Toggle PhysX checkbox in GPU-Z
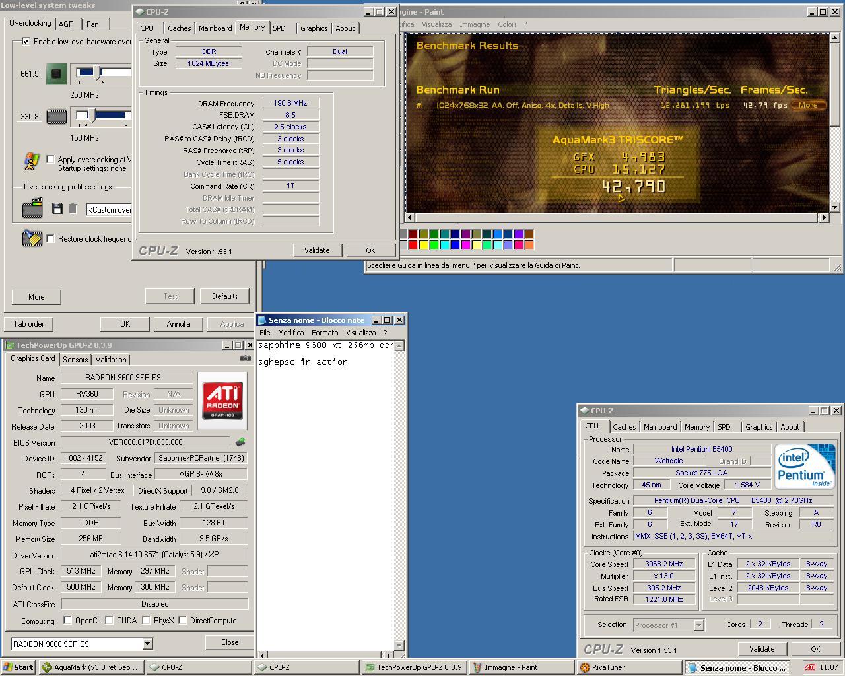This screenshot has width=845, height=676. pyautogui.click(x=147, y=620)
